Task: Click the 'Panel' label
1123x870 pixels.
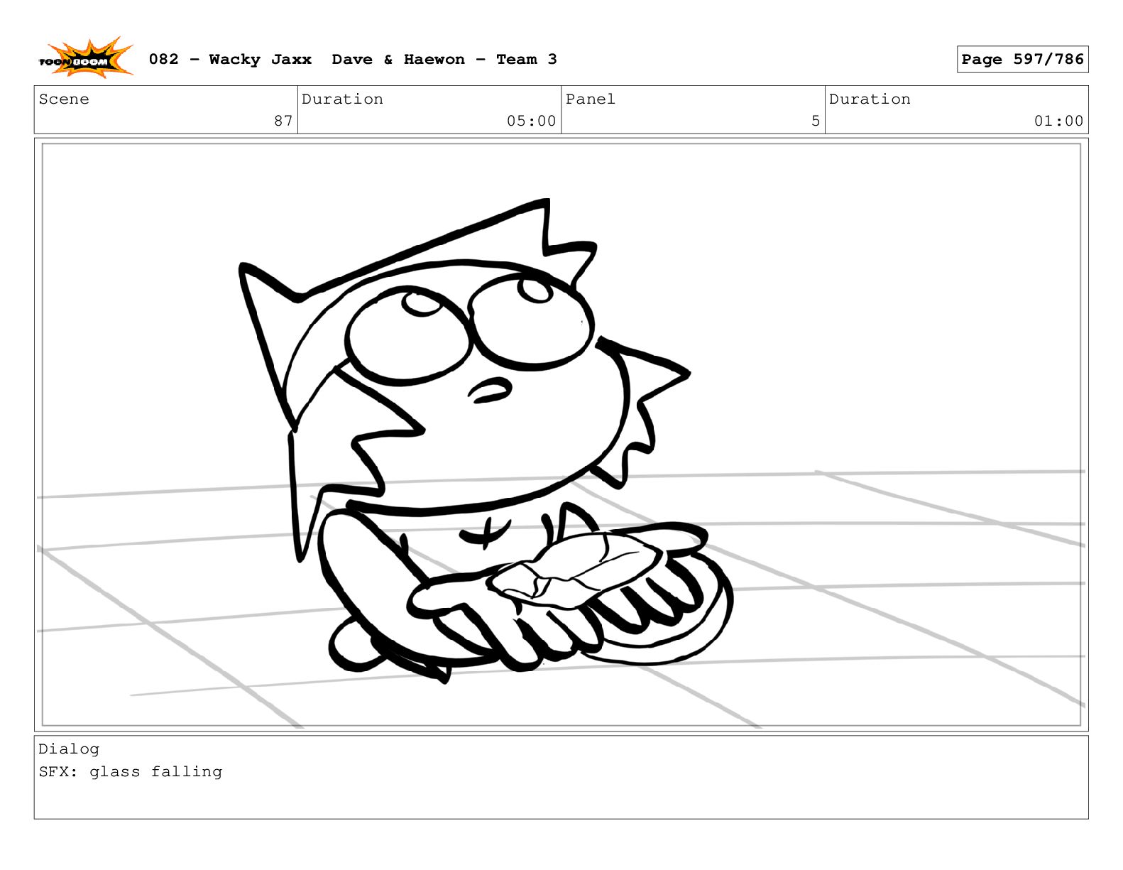Action: coord(590,99)
